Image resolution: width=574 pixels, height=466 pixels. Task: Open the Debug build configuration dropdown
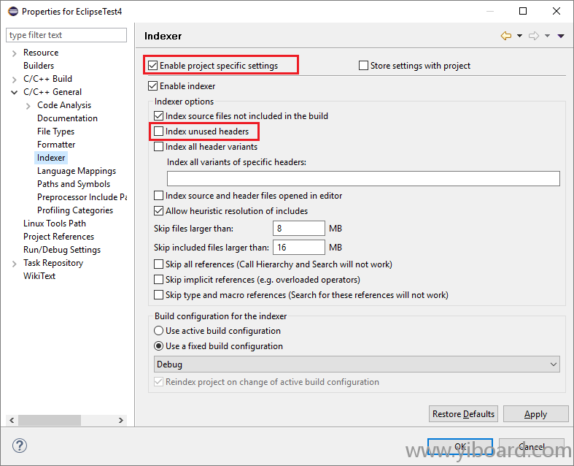(x=357, y=364)
